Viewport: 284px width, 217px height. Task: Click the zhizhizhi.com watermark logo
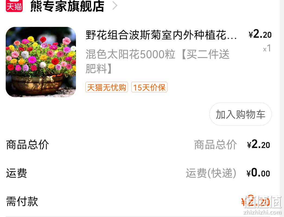(x=263, y=205)
